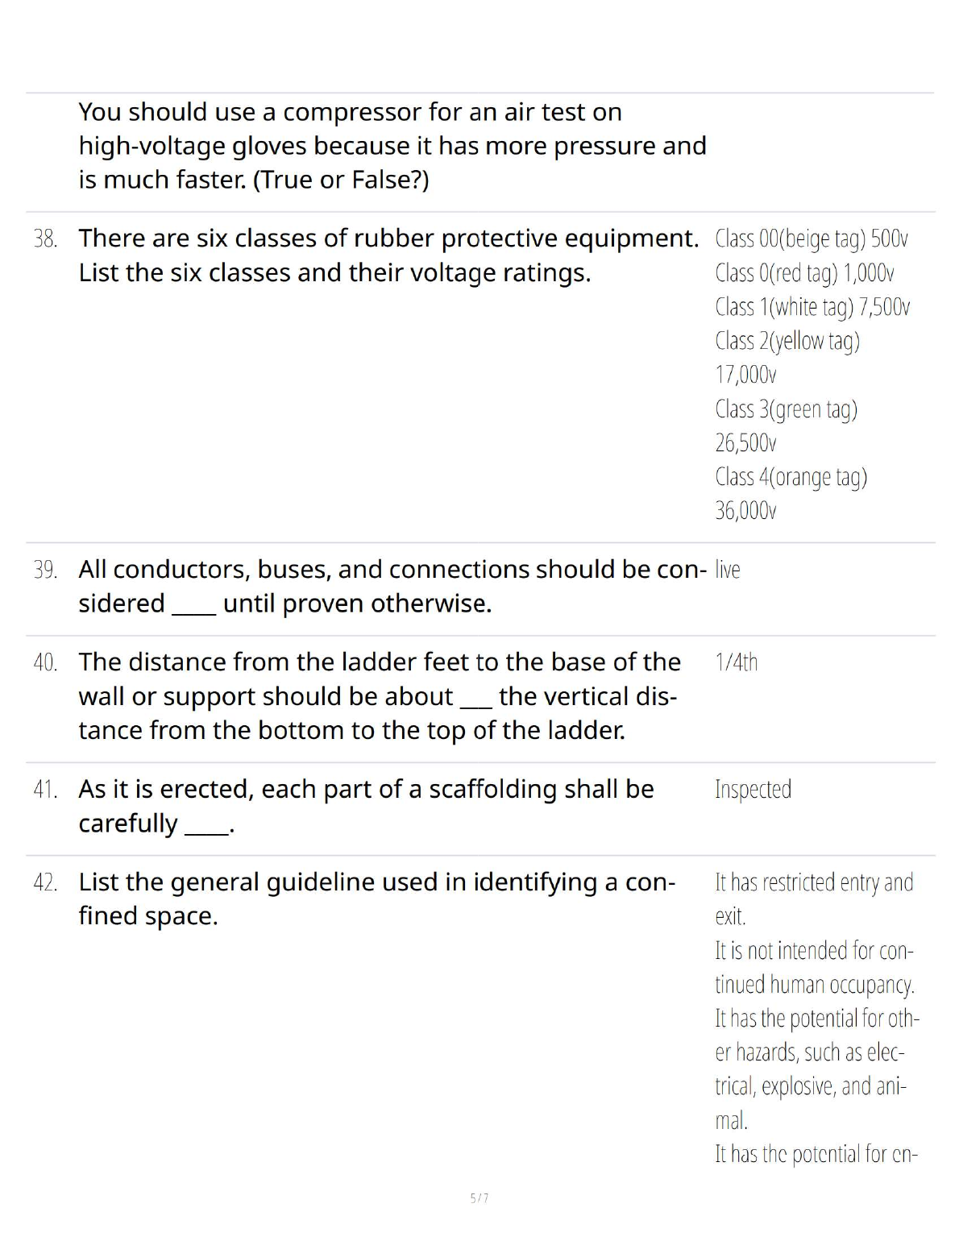Click the 5/7 page number indicator

[479, 1198]
